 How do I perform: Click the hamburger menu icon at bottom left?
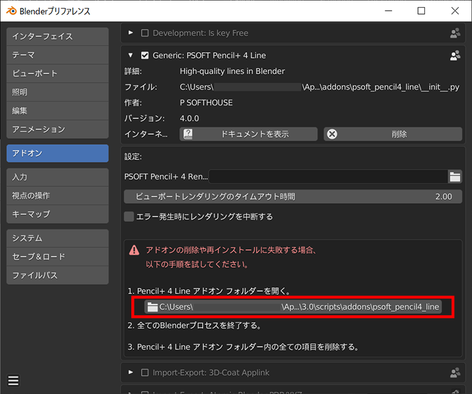click(x=13, y=381)
